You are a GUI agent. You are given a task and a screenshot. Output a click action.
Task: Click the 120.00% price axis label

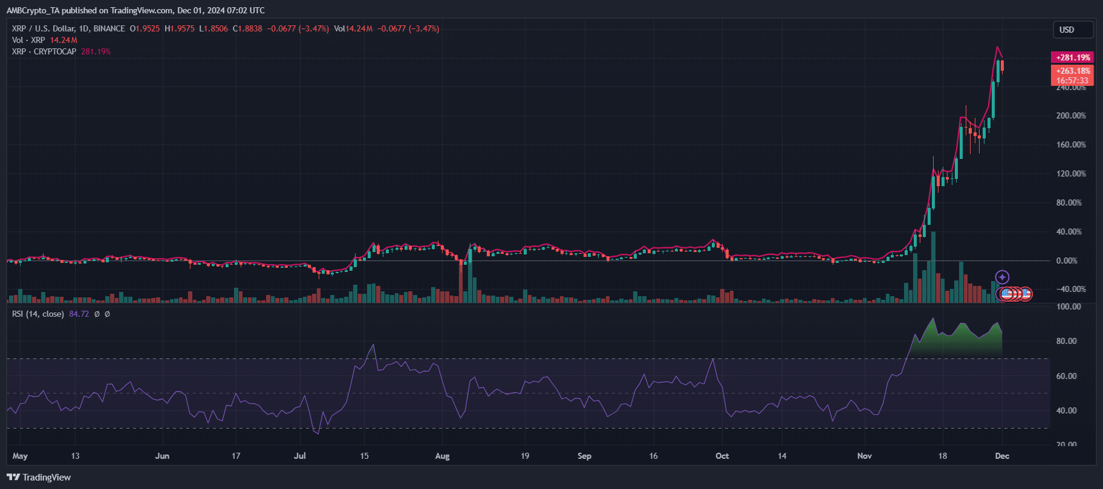click(1071, 173)
